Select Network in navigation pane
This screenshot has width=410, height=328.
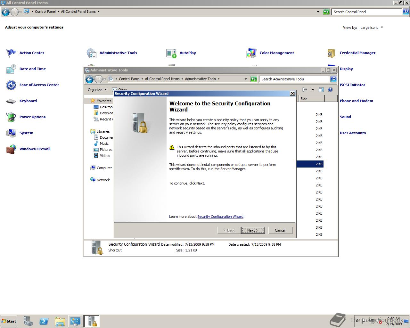pyautogui.click(x=103, y=180)
